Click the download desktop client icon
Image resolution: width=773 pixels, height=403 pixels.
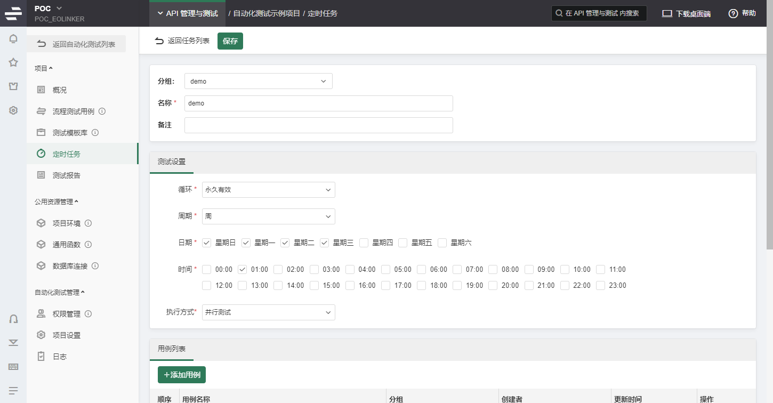667,13
